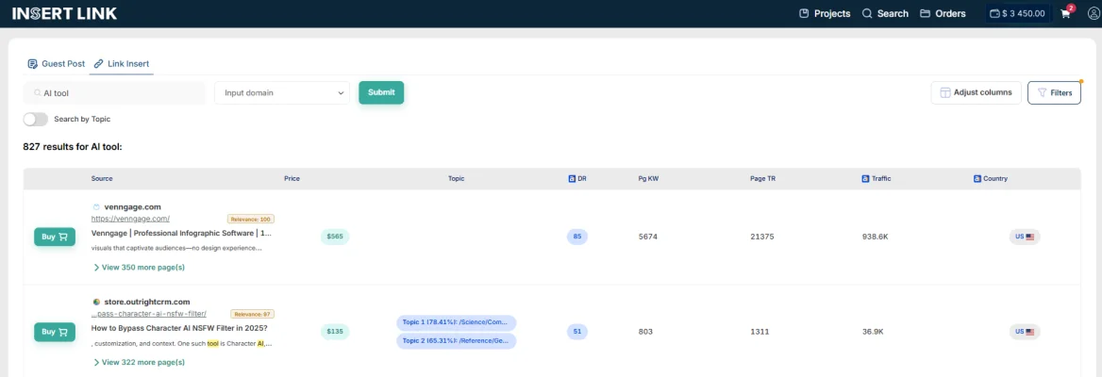
Task: Open Orders in the top navigation
Action: pos(943,14)
